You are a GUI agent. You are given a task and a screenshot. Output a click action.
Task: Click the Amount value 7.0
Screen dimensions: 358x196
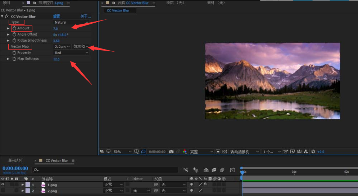(55, 29)
